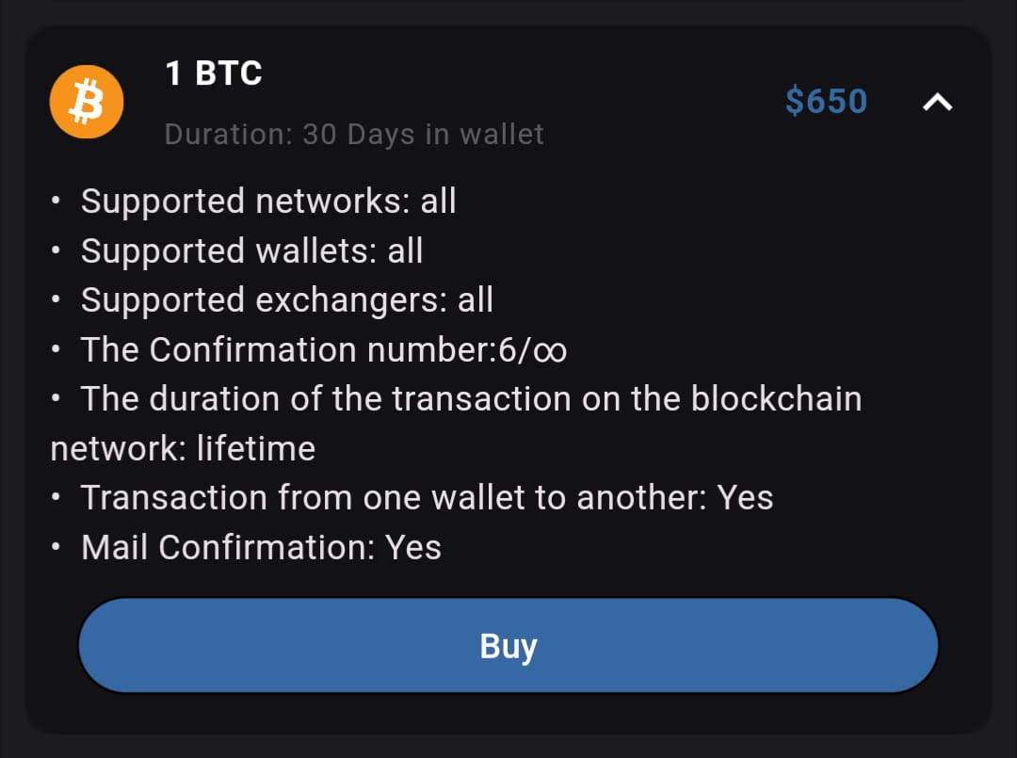Viewport: 1017px width, 758px height.
Task: Collapse the 1 BTC card chevron
Action: click(937, 103)
